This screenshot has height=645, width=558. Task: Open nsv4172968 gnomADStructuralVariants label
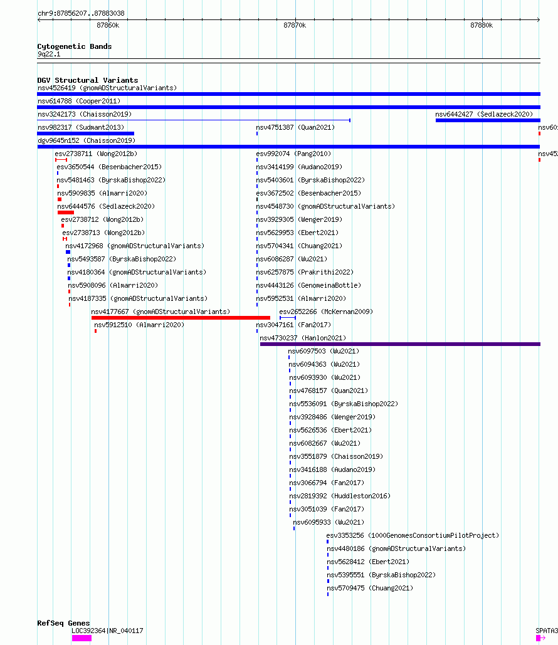point(135,246)
